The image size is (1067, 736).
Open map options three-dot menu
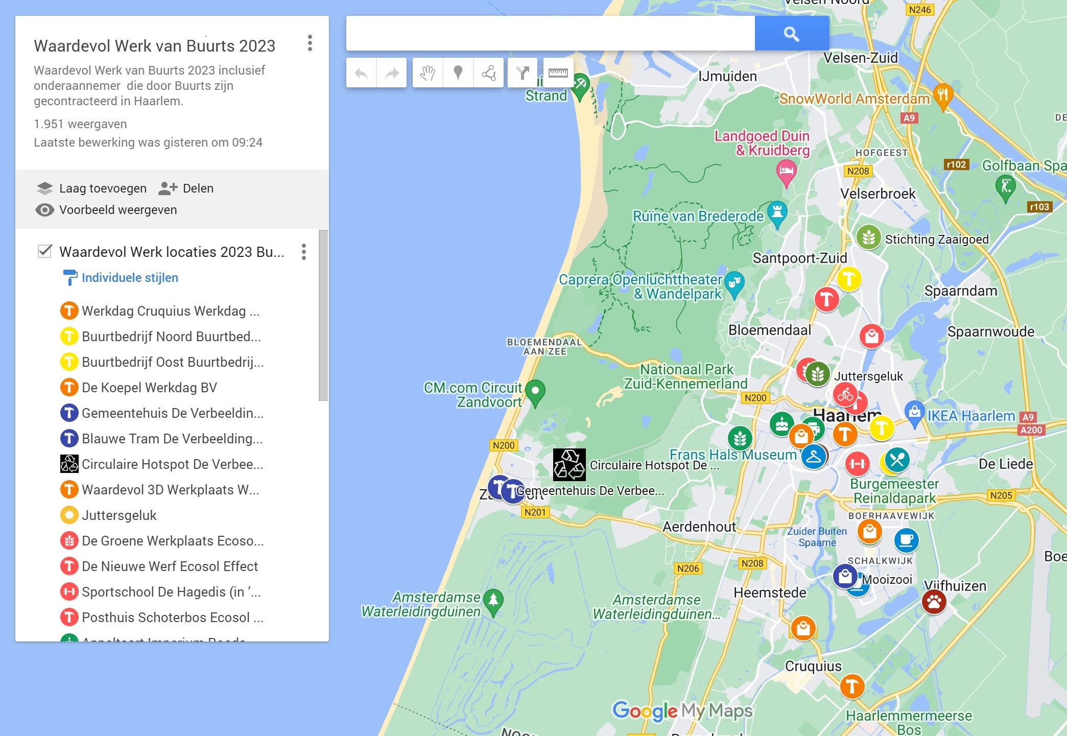click(310, 43)
